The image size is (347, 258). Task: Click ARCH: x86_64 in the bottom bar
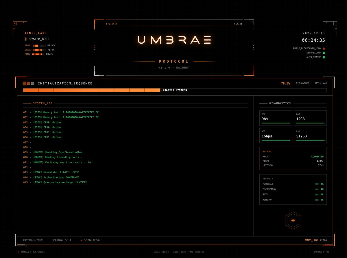tap(161, 252)
